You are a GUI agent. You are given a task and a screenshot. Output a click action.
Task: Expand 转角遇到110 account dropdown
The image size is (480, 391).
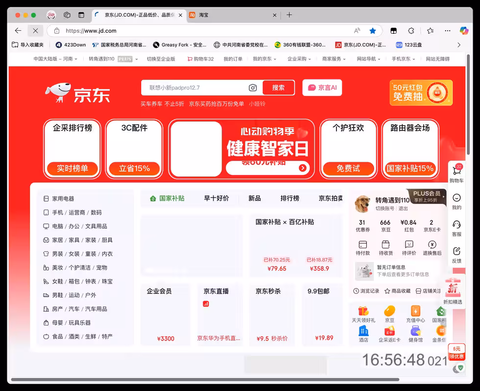click(113, 59)
